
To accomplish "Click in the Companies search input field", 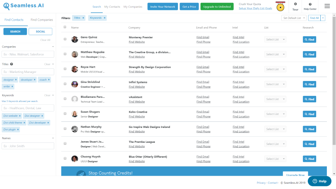I will (x=28, y=54).
